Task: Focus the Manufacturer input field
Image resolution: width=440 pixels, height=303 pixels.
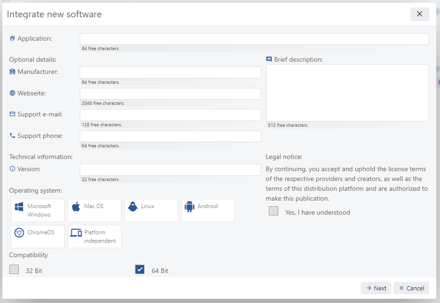Action: [170, 72]
